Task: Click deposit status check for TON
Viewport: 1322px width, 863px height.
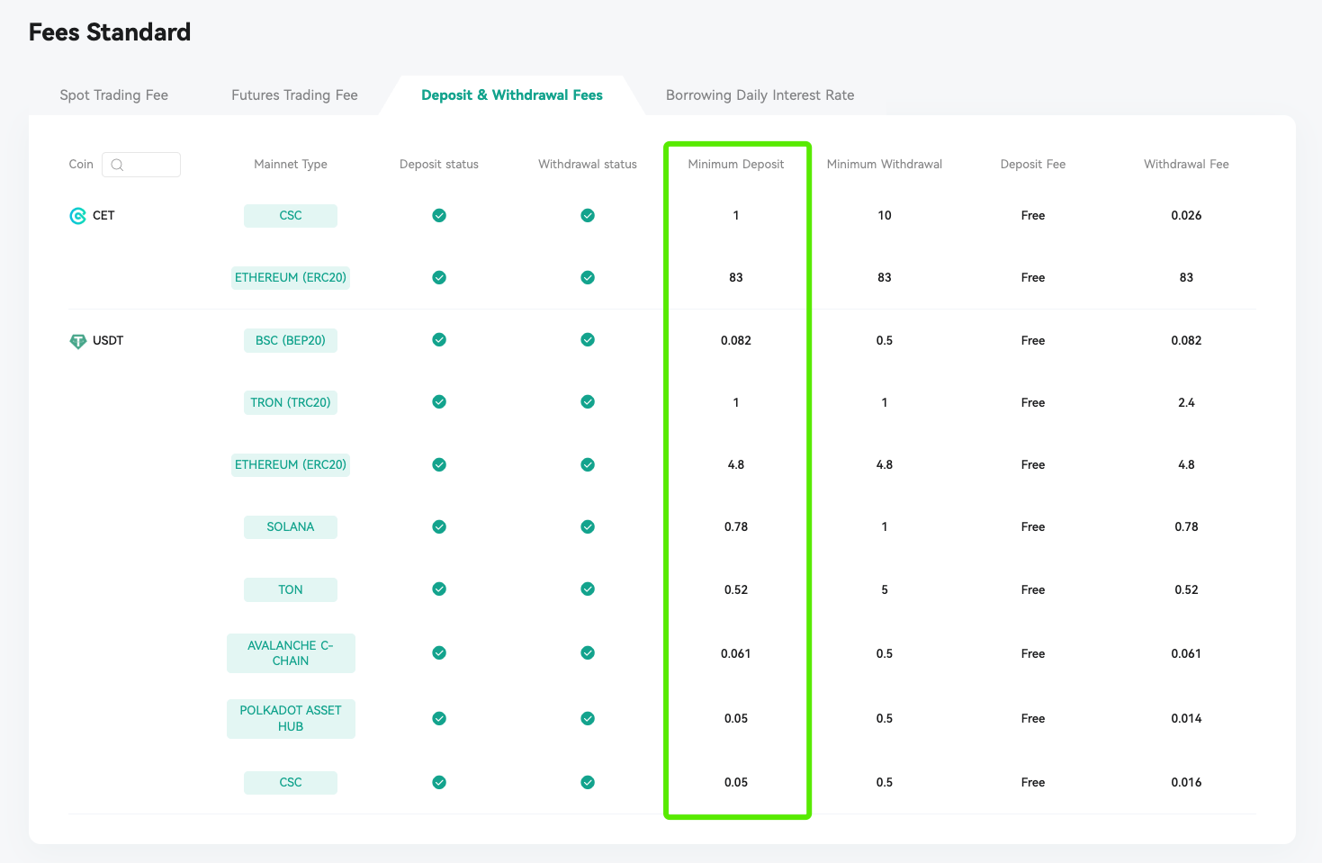Action: tap(439, 589)
